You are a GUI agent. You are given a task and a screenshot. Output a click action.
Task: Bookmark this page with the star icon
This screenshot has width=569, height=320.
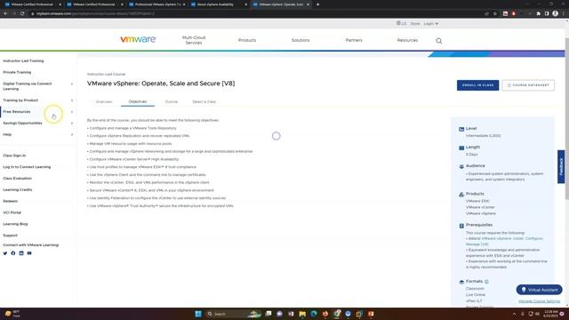495,13
